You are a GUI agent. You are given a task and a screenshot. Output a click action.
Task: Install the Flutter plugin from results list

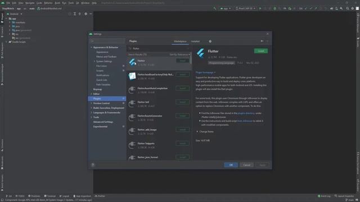182,61
